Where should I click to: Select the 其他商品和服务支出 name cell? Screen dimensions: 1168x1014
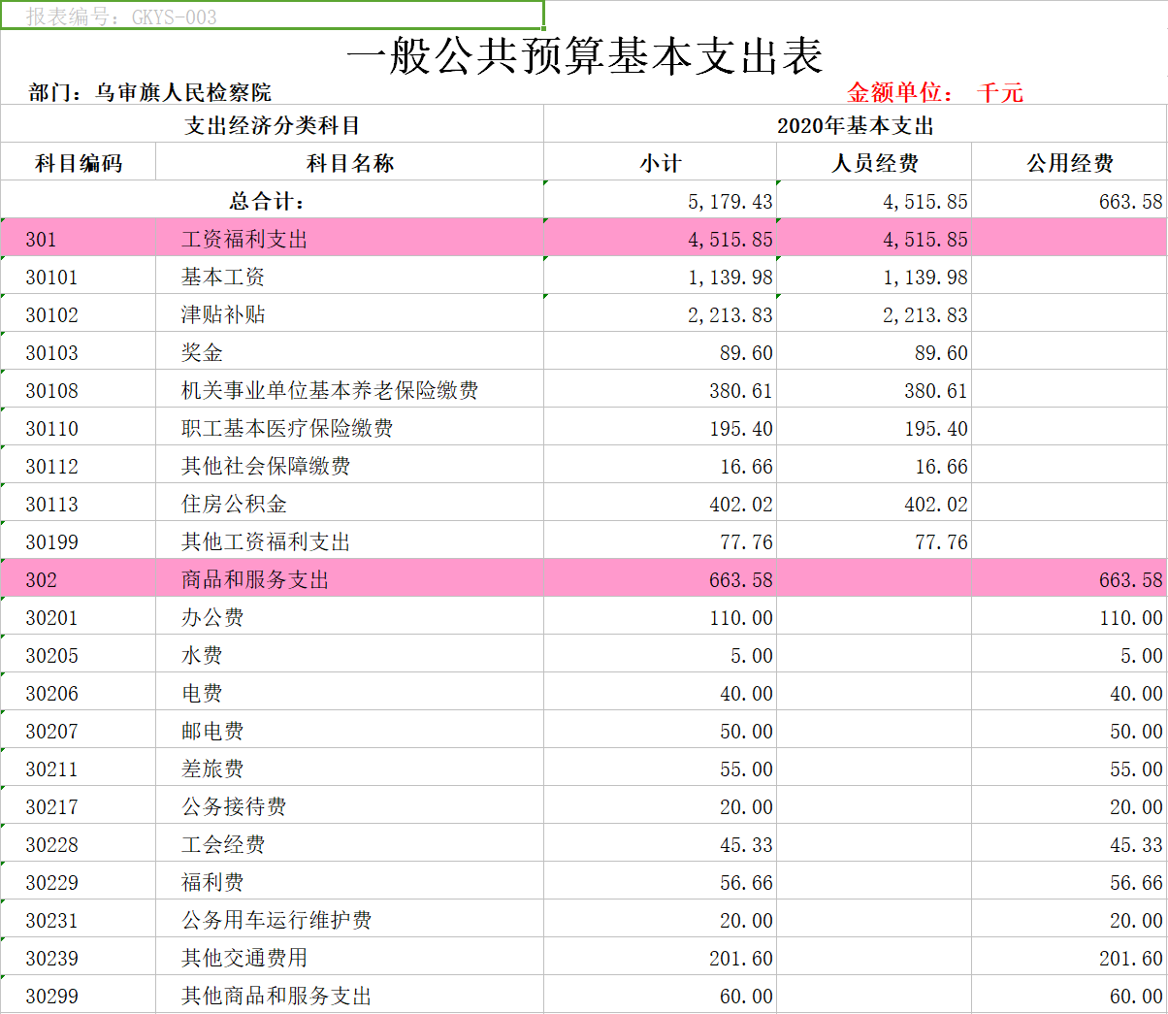pyautogui.click(x=350, y=995)
